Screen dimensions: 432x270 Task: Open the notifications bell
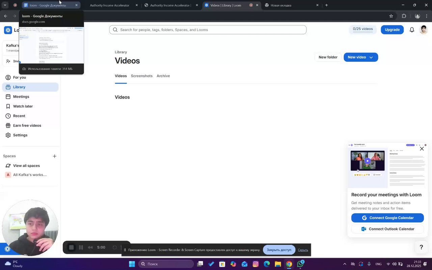point(412,30)
